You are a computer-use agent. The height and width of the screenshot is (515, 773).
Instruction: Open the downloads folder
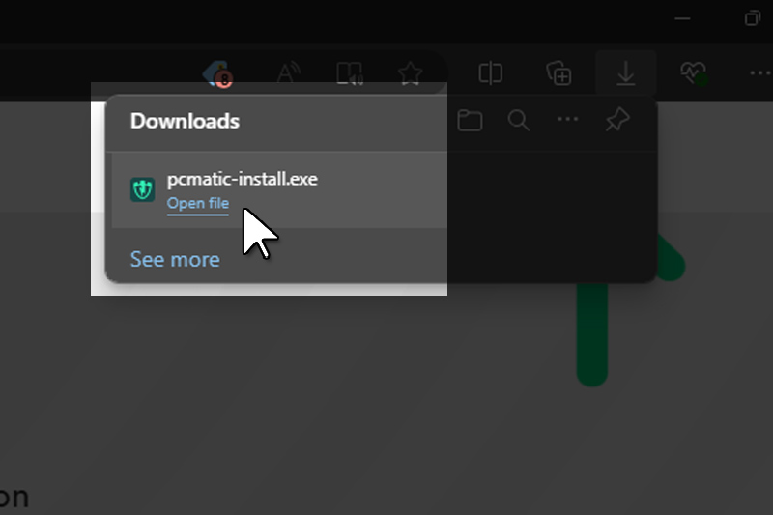coord(470,121)
